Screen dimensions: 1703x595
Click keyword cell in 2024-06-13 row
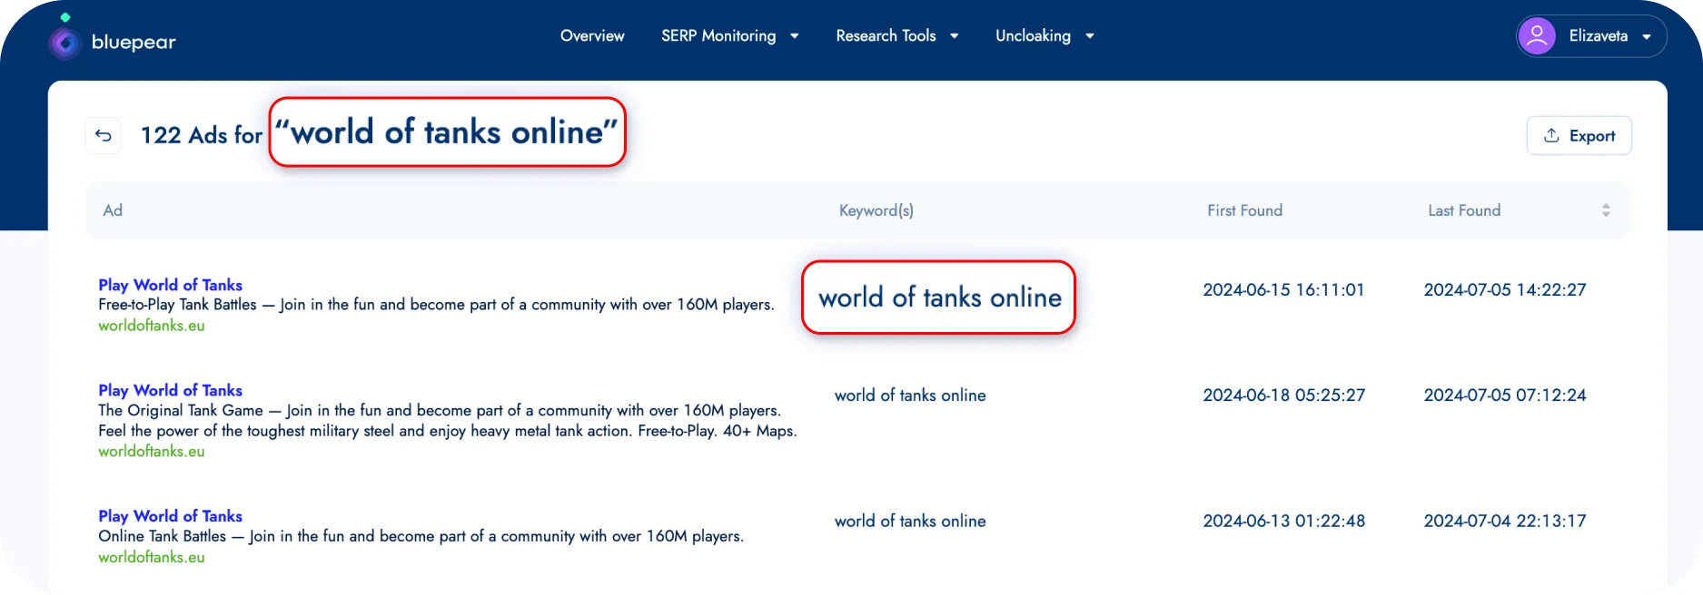pyautogui.click(x=910, y=522)
